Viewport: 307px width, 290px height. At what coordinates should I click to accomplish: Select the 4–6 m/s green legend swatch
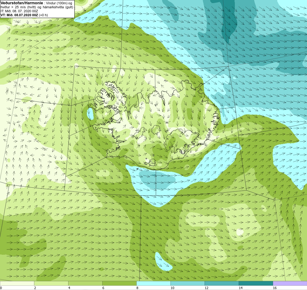point(85,283)
